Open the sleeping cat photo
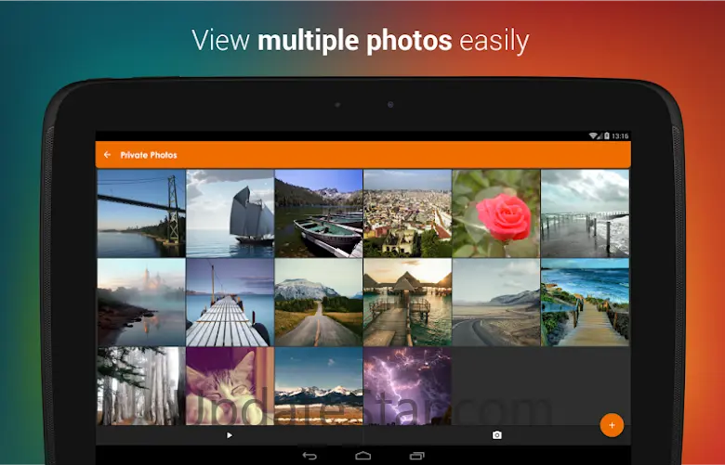The width and height of the screenshot is (725, 465). point(230,386)
